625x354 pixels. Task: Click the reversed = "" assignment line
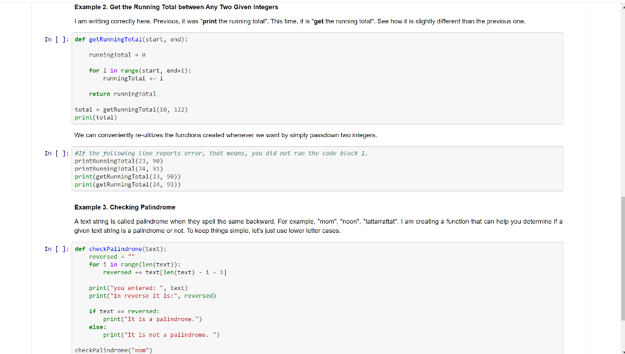click(x=110, y=257)
